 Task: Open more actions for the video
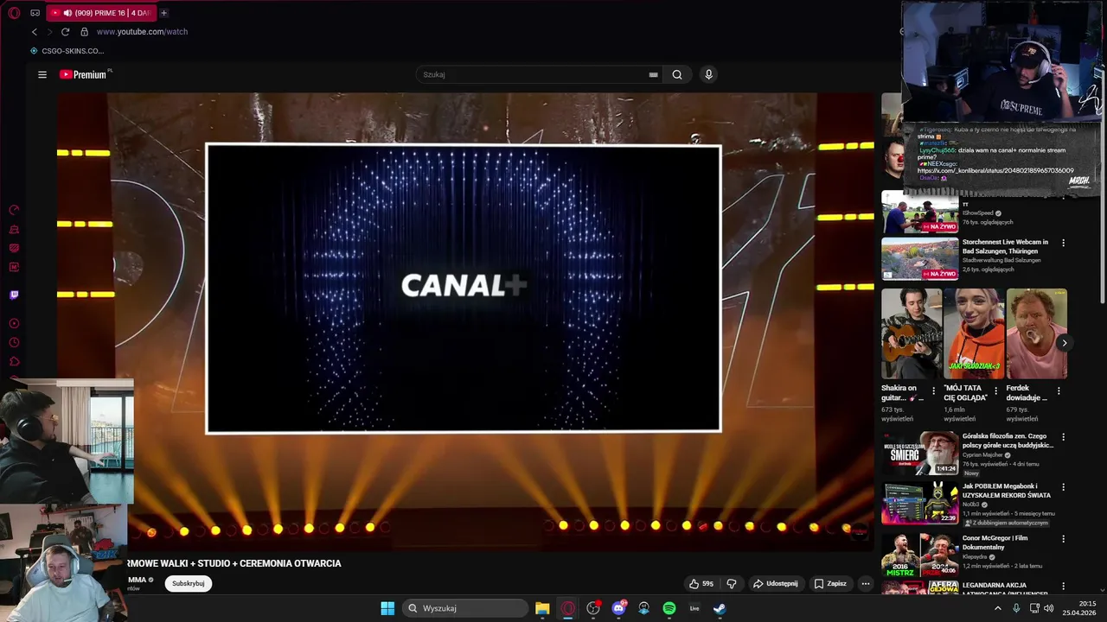[865, 583]
